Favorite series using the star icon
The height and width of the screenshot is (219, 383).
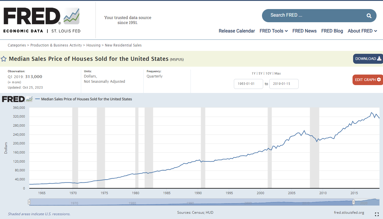(4, 59)
